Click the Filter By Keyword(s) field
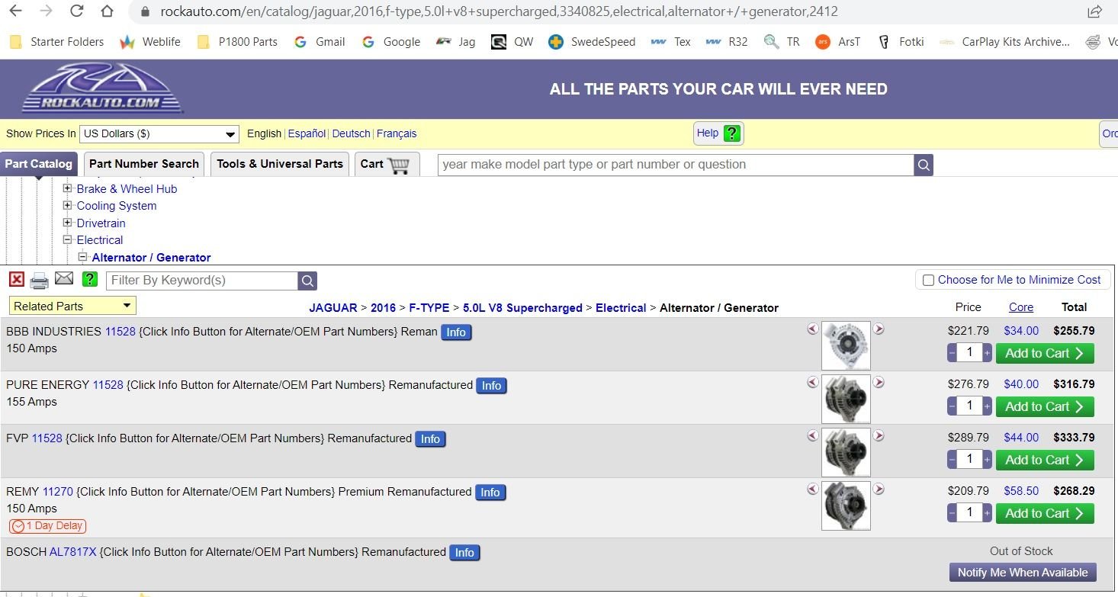The height and width of the screenshot is (597, 1118). [201, 281]
